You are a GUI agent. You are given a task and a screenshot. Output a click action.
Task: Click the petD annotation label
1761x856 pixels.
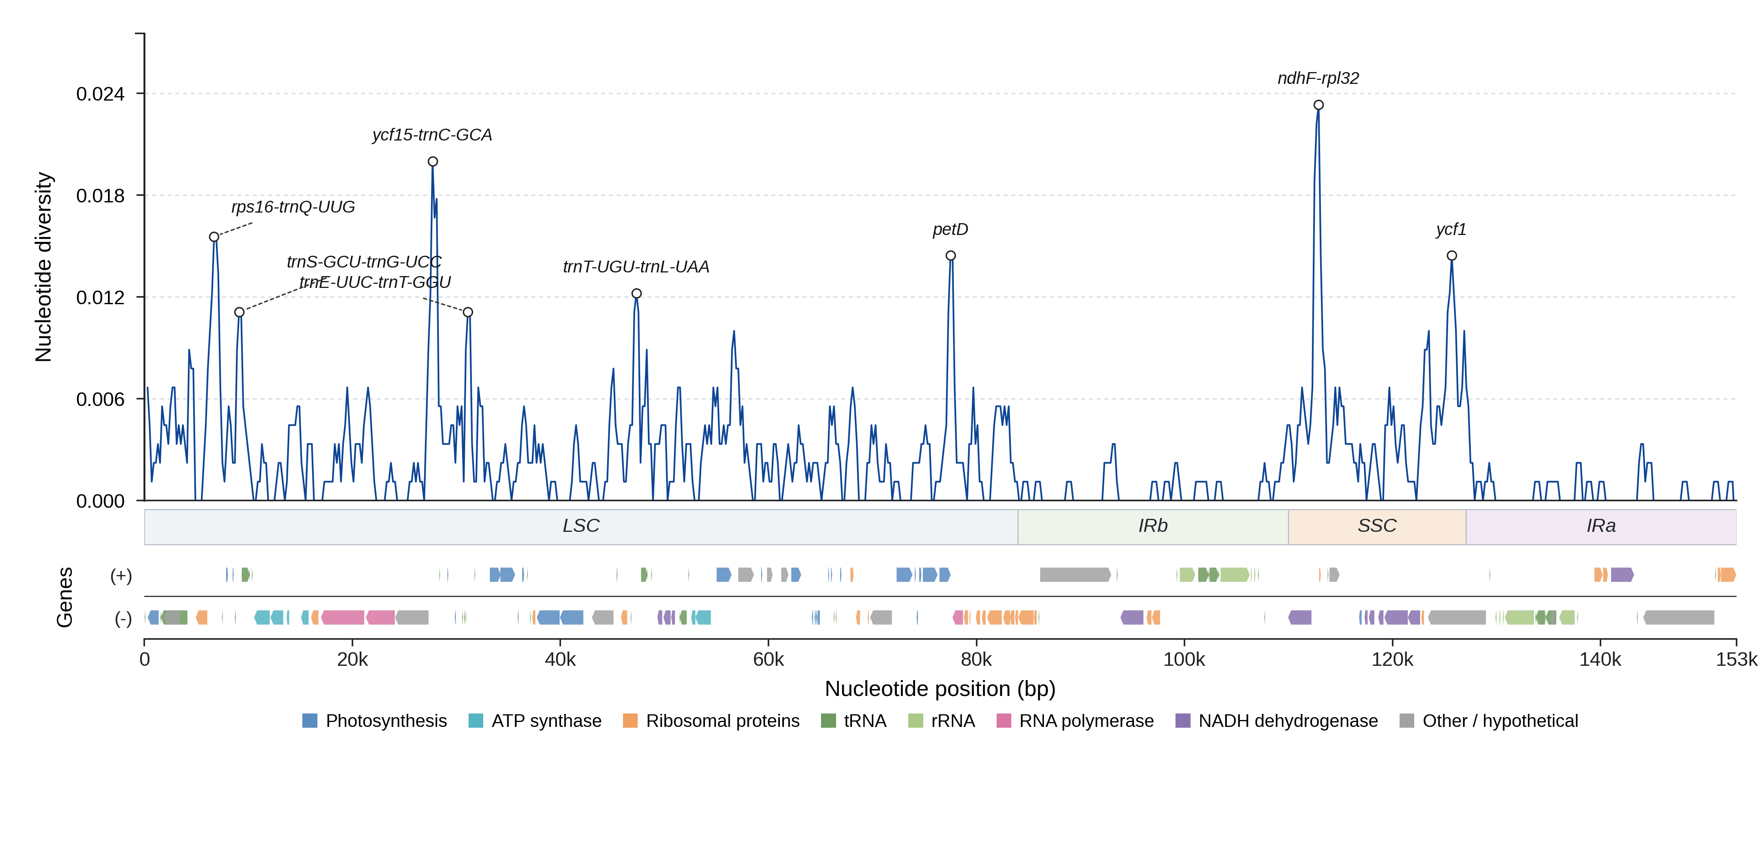tap(951, 230)
